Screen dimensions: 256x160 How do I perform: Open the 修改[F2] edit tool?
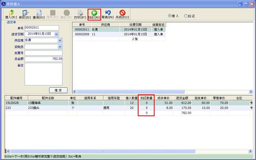tap(25, 13)
